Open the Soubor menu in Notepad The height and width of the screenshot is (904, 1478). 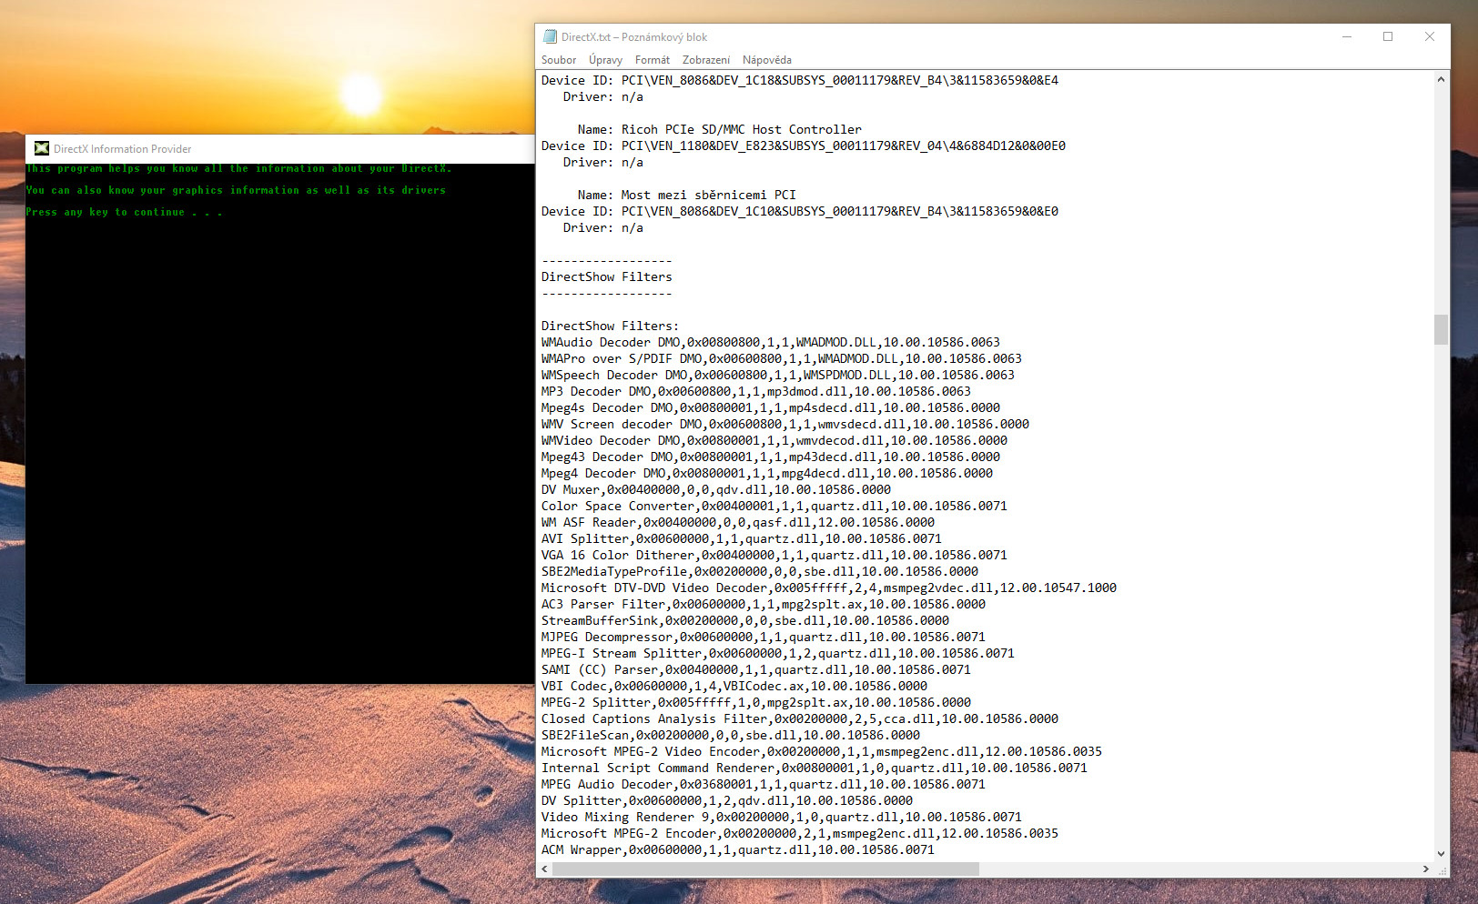(559, 60)
